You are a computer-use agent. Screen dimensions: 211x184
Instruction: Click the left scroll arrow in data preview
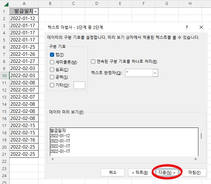[53, 159]
